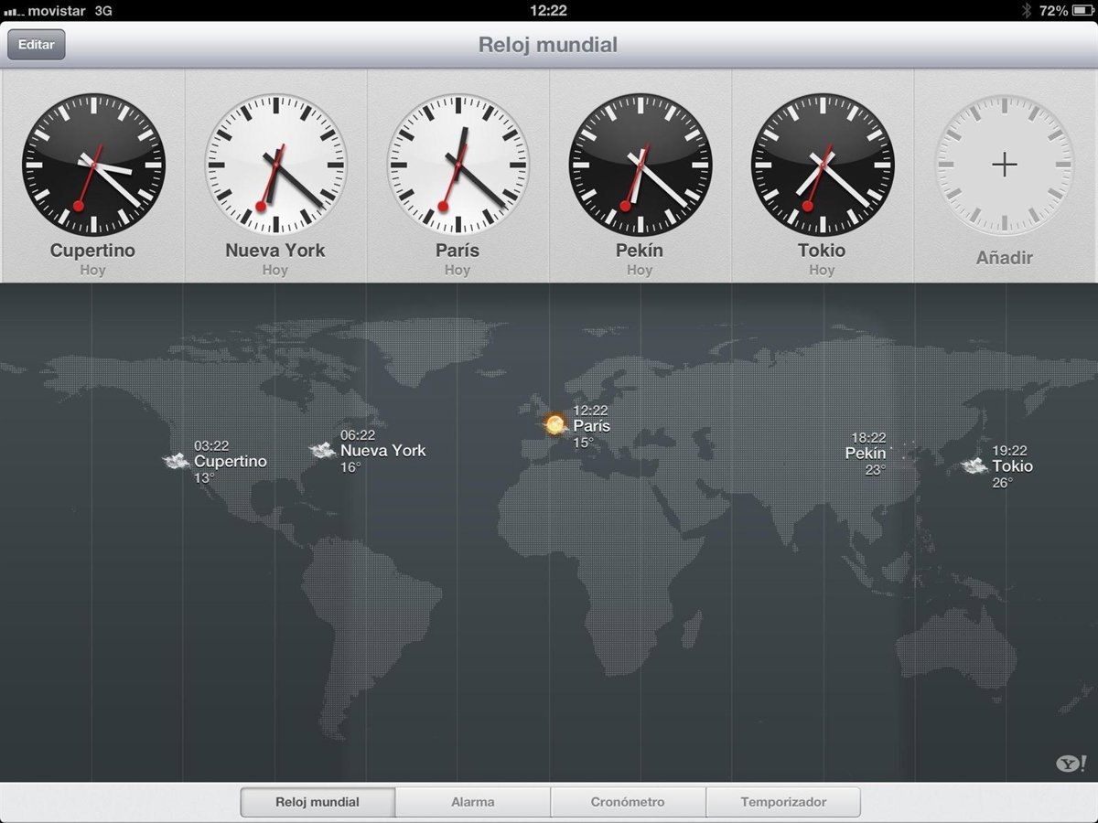Select the Tokio analog clock
This screenshot has height=823, width=1098.
coord(822,165)
